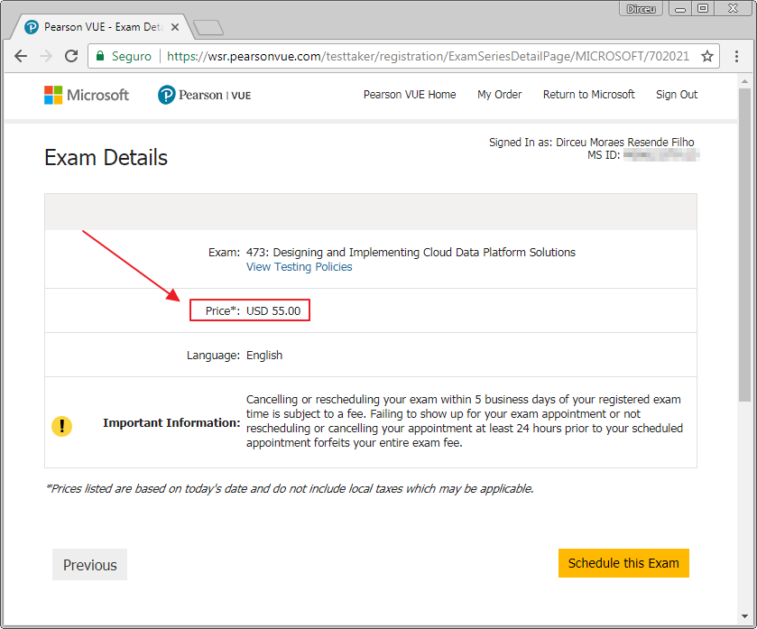Click the Microsoft logo
The width and height of the screenshot is (757, 629).
point(87,95)
